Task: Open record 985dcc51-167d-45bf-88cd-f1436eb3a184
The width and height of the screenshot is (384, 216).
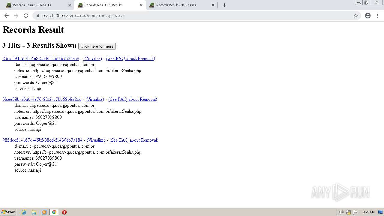Action: click(42, 140)
